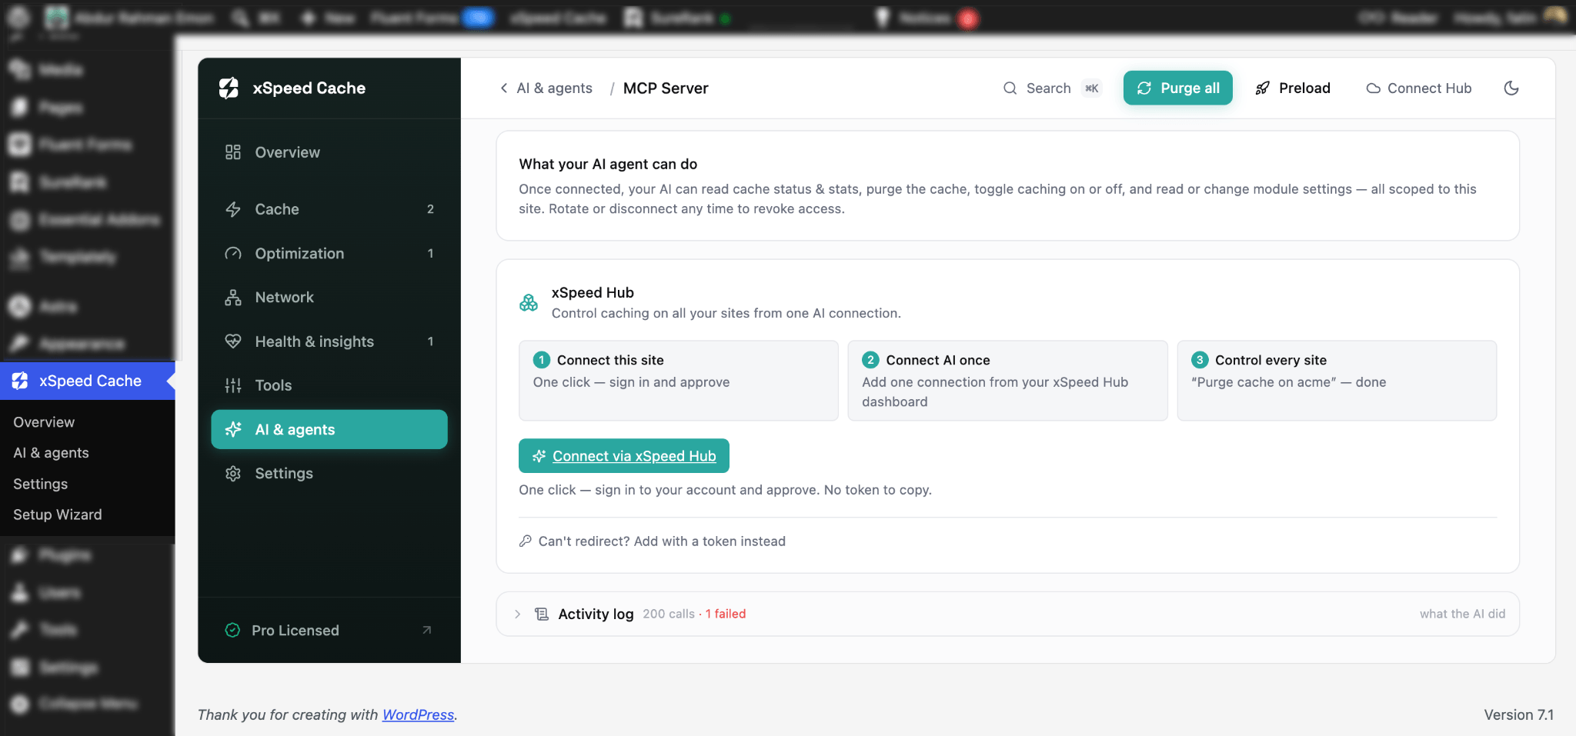Click Connect via xSpeed Hub button

pos(624,456)
